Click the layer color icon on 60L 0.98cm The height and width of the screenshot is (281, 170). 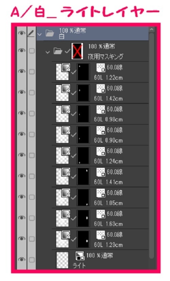pyautogui.click(x=101, y=109)
